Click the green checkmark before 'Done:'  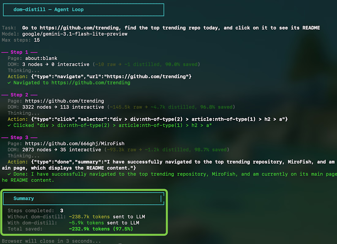pyautogui.click(x=9, y=174)
